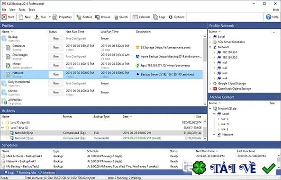
Task: Expand the ws1 network host
Action: tap(214, 63)
